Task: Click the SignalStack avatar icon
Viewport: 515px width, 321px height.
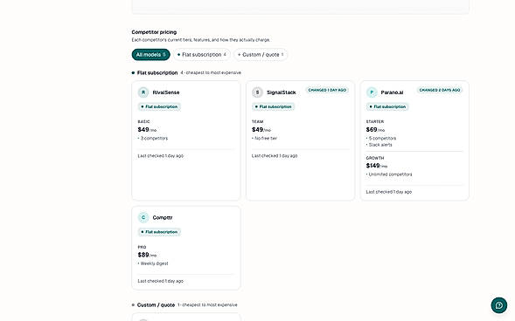Action: click(x=257, y=92)
